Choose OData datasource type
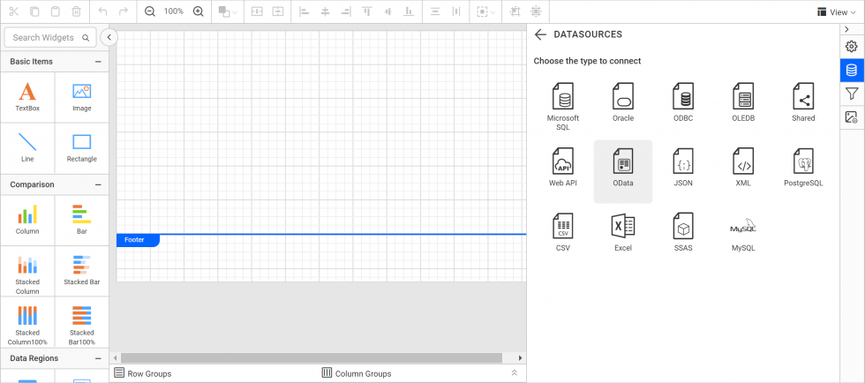This screenshot has height=383, width=865. pos(623,171)
